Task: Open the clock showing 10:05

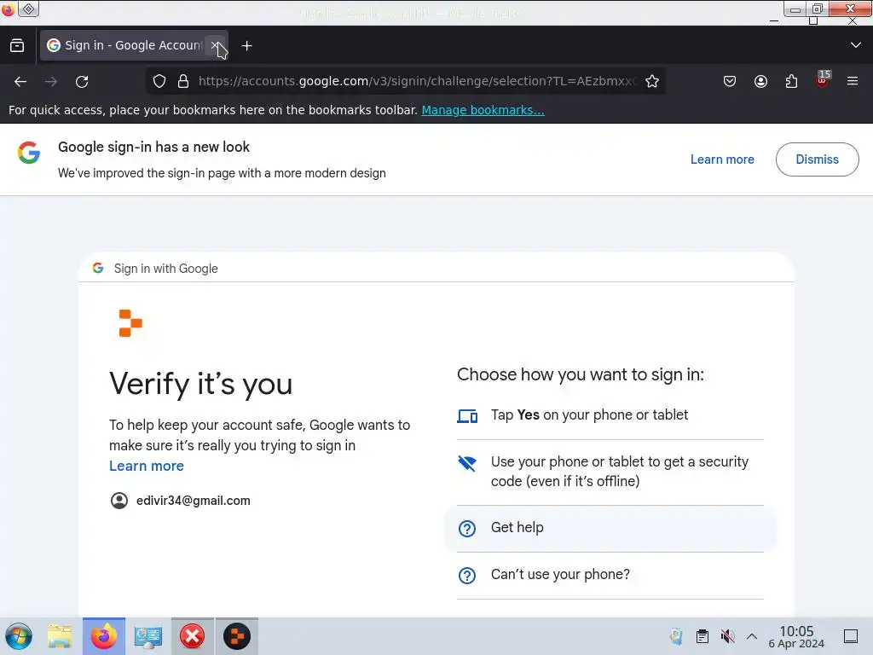Action: [x=796, y=636]
